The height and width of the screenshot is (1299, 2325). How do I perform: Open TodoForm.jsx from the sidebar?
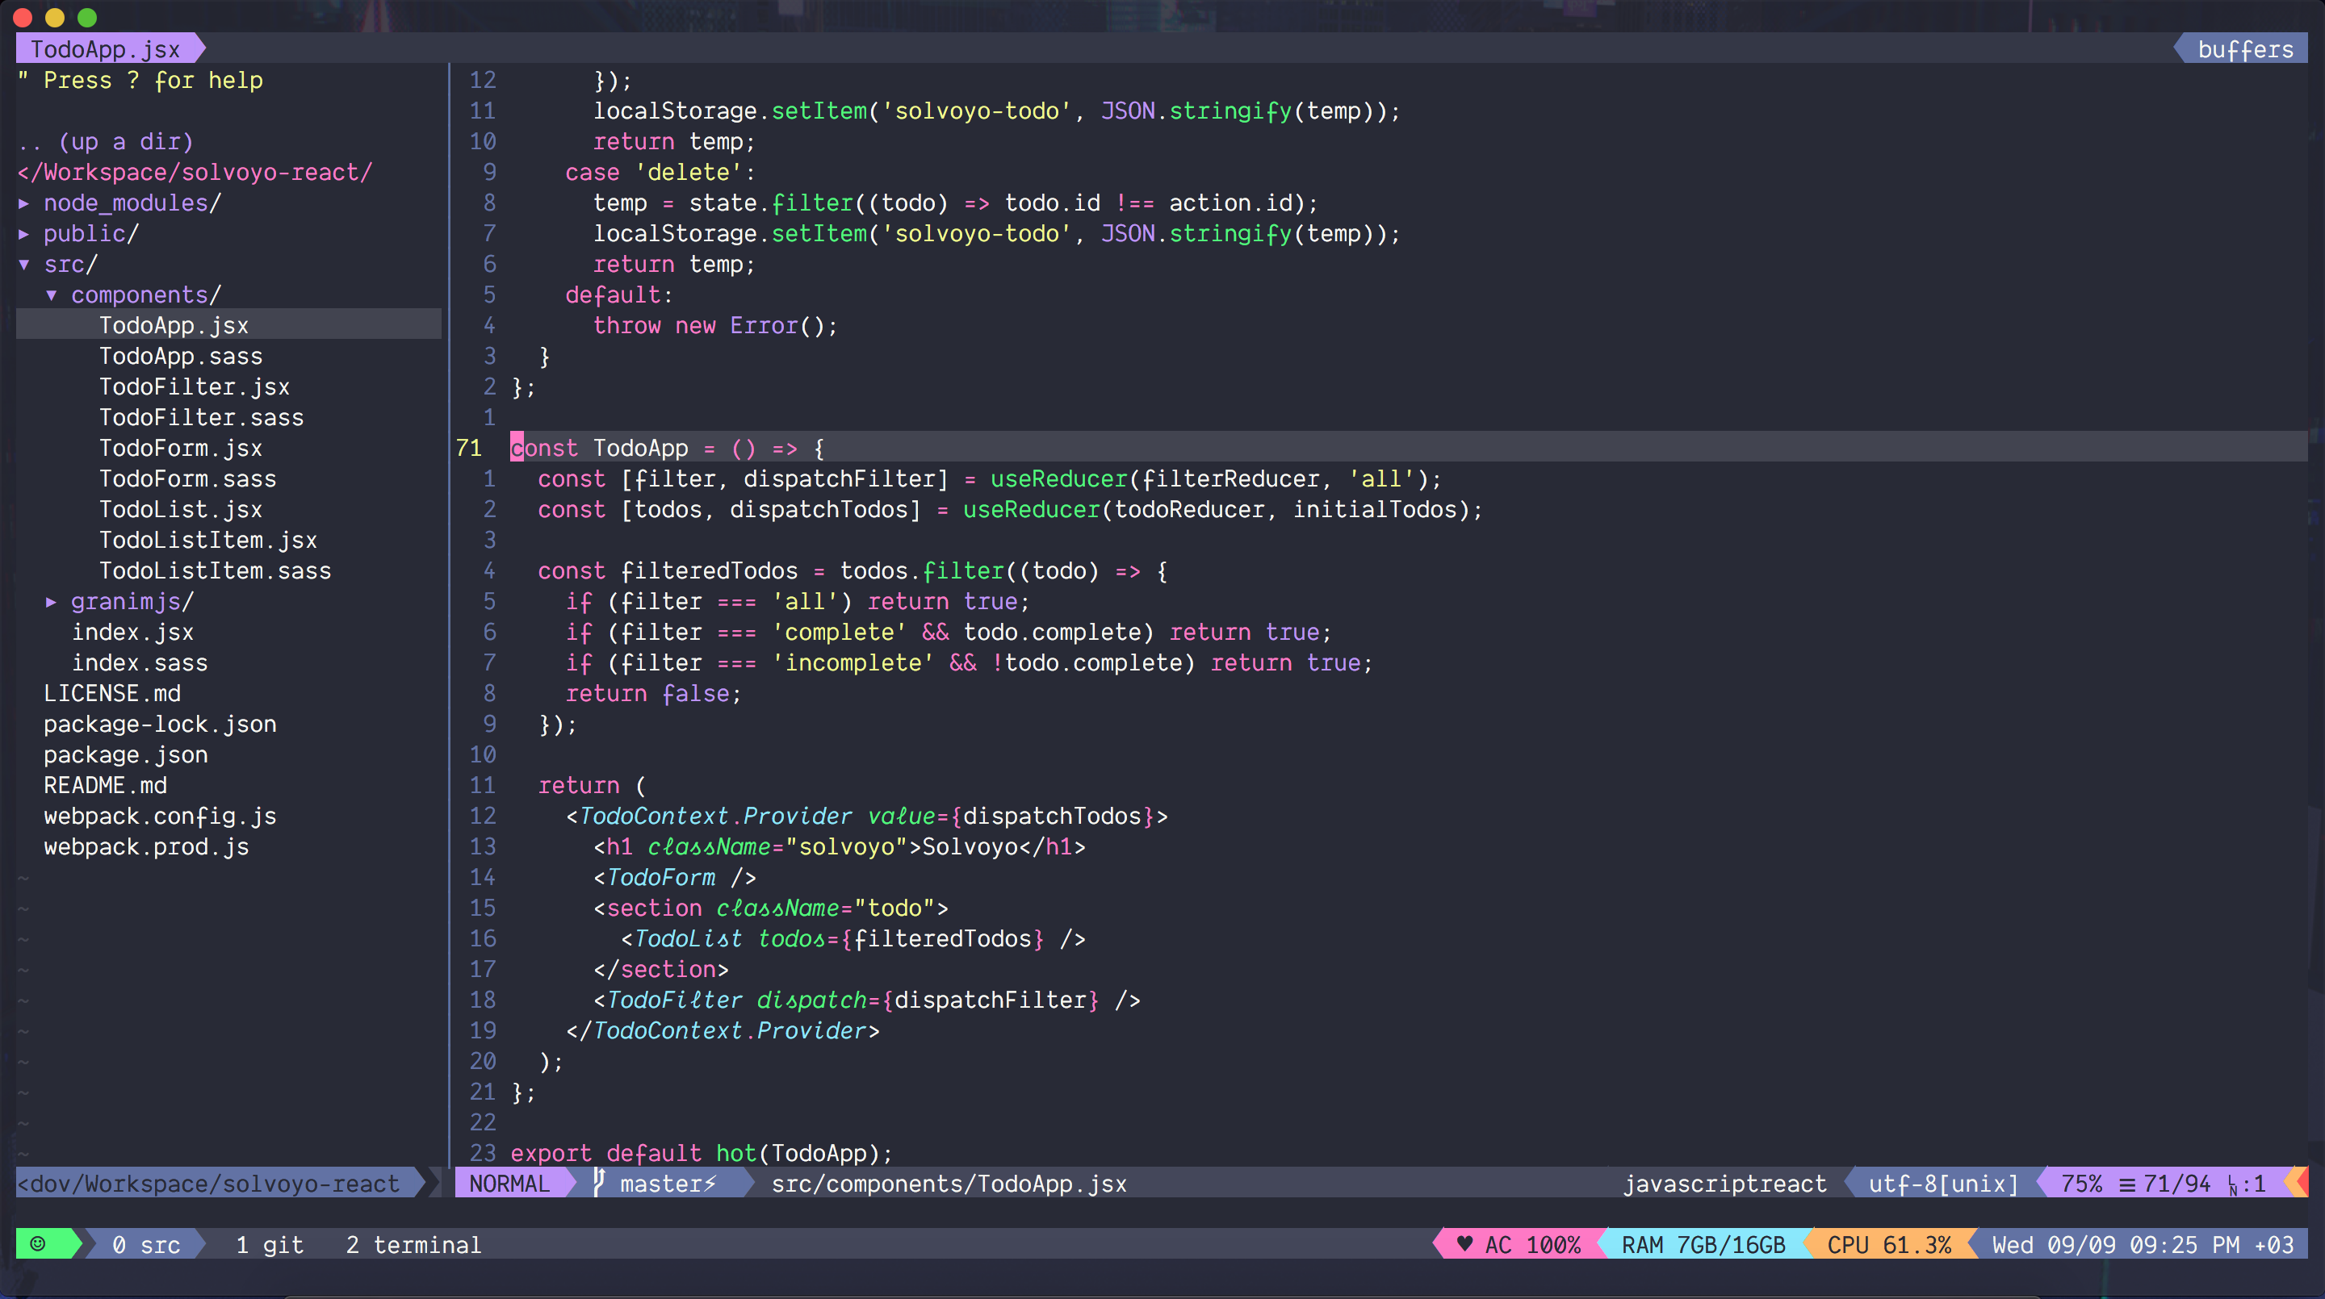[181, 449]
